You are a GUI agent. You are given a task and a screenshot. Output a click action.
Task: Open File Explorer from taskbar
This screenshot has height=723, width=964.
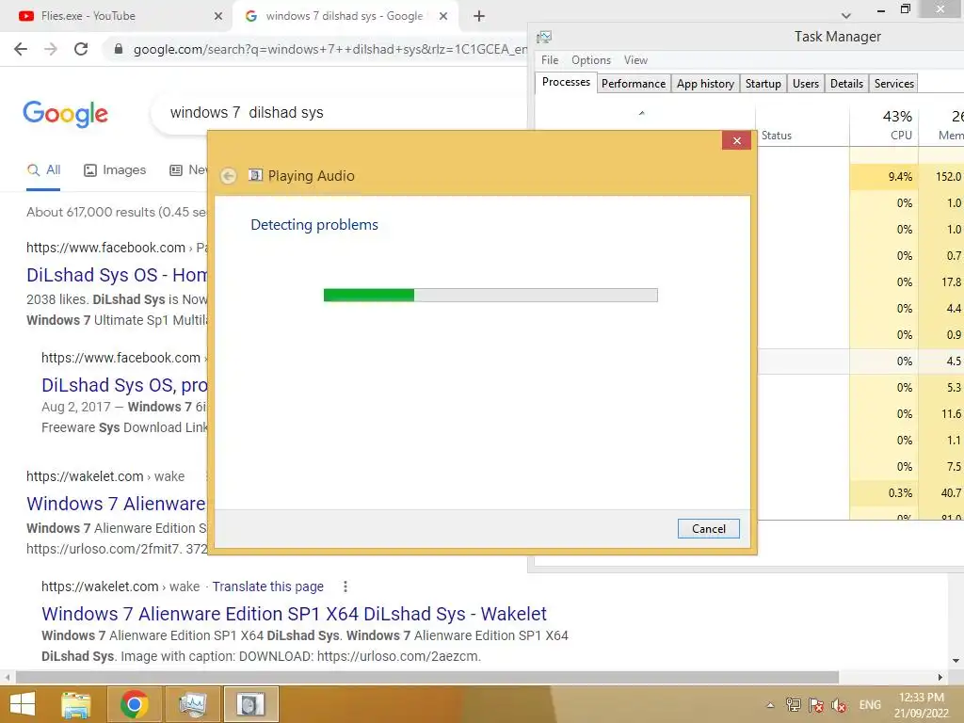point(76,704)
